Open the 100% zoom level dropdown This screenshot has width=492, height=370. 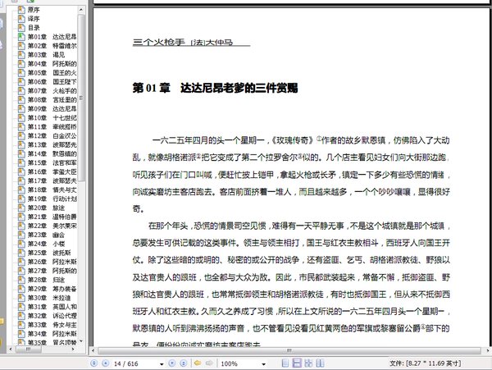click(263, 364)
